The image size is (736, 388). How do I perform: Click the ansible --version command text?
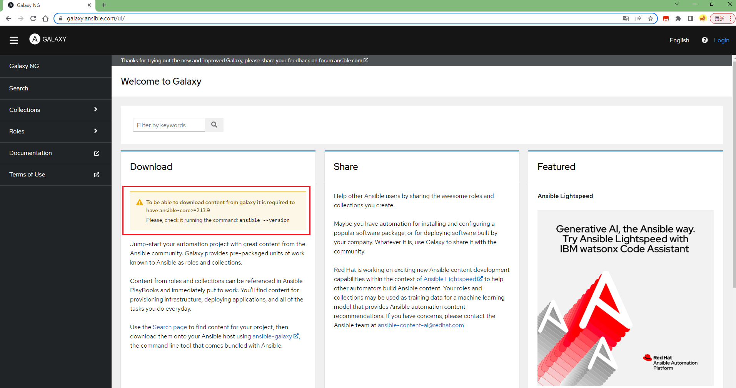point(264,220)
